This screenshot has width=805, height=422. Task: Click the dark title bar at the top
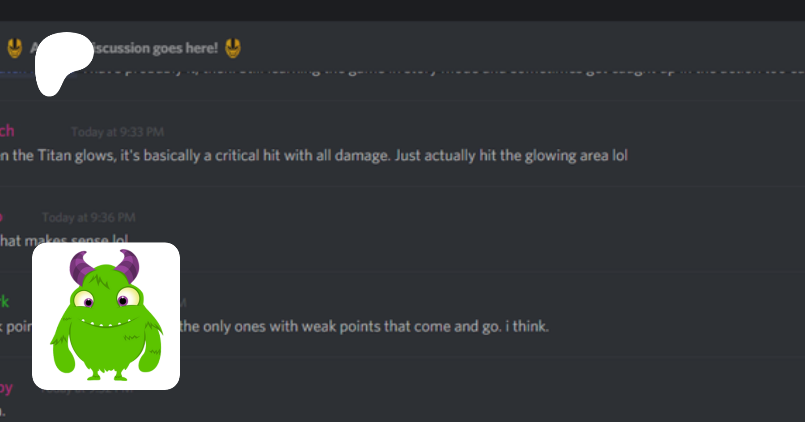click(x=402, y=10)
